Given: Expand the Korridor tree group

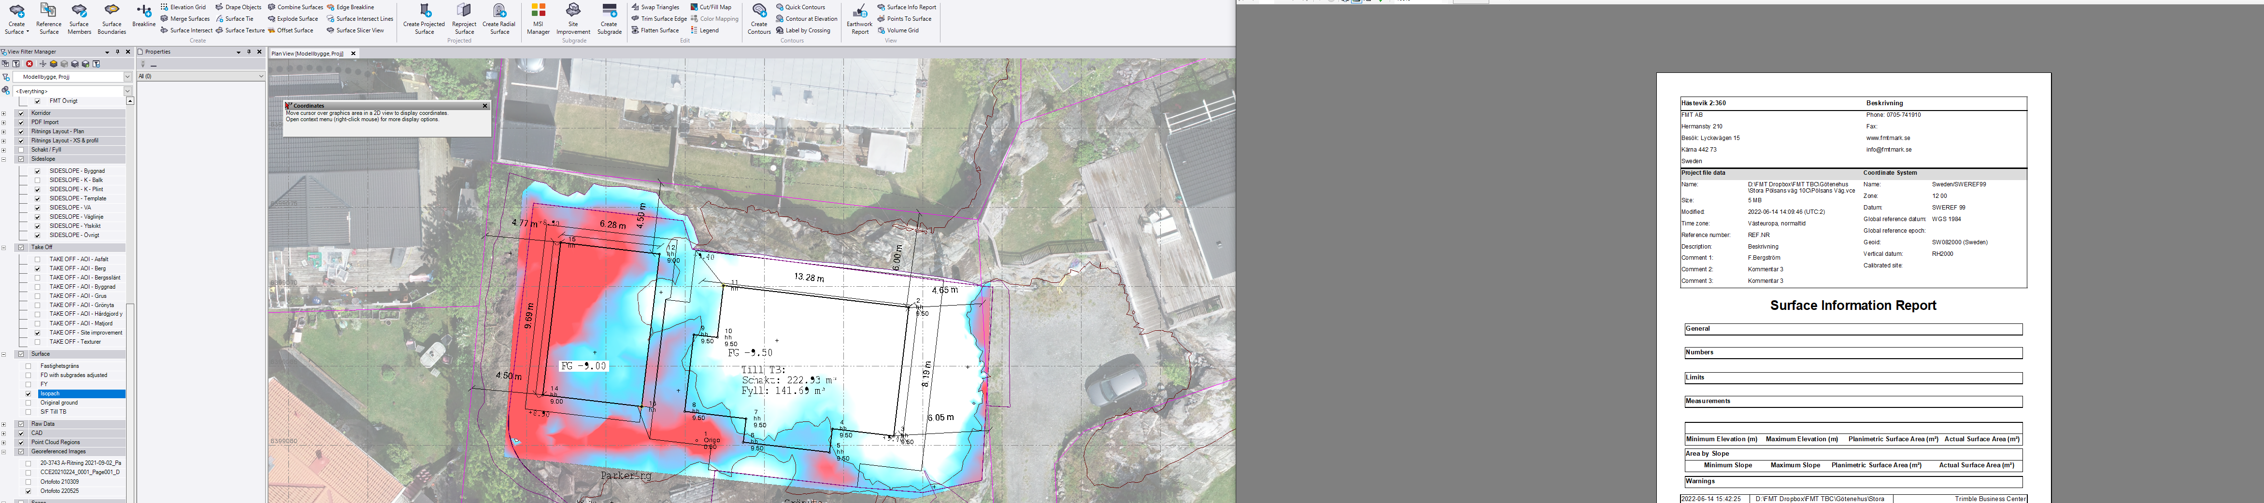Looking at the screenshot, I should point(4,113).
